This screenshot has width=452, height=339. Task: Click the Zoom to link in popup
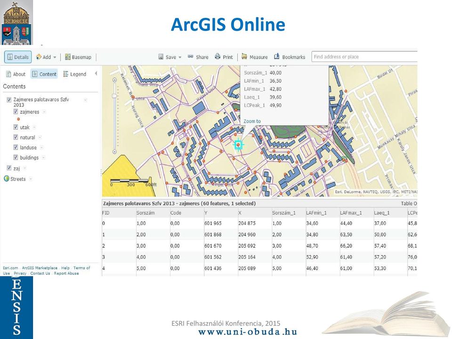[252, 121]
